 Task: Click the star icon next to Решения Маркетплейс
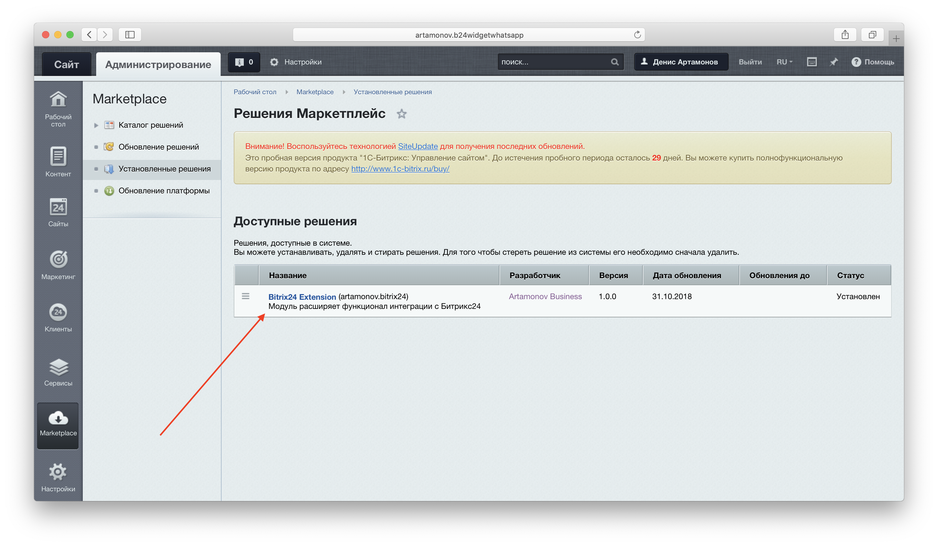404,113
